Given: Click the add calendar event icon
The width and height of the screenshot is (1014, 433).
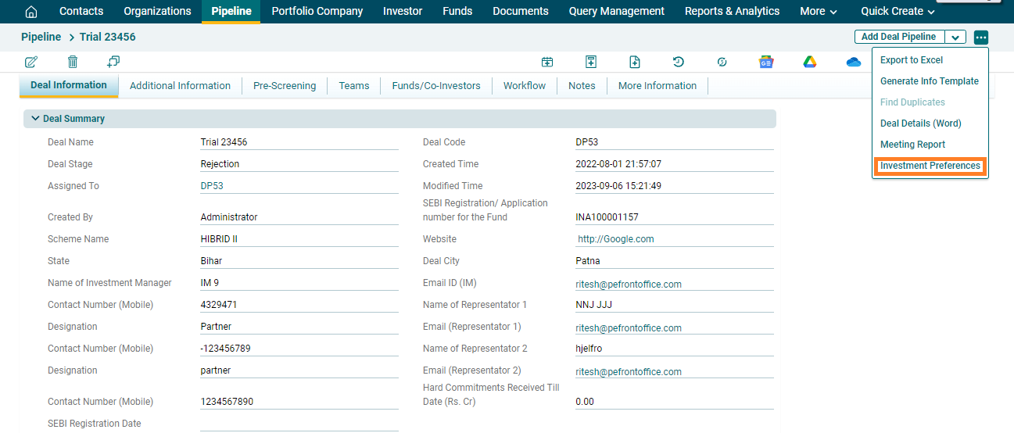Looking at the screenshot, I should (x=547, y=63).
